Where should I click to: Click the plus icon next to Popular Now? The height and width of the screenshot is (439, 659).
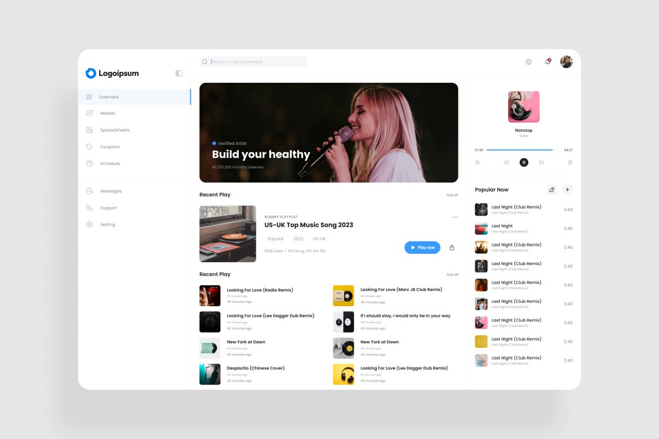(567, 190)
